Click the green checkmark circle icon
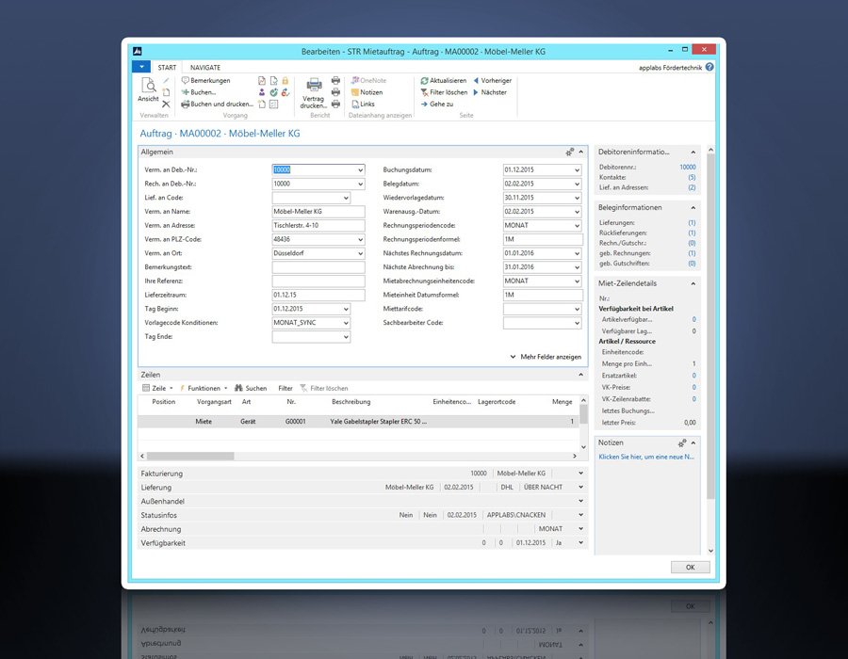Screen dimensions: 848x659 (273, 92)
